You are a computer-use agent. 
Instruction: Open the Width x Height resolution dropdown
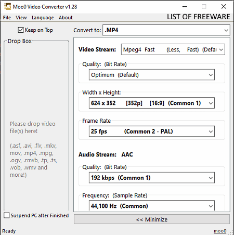coord(152,103)
